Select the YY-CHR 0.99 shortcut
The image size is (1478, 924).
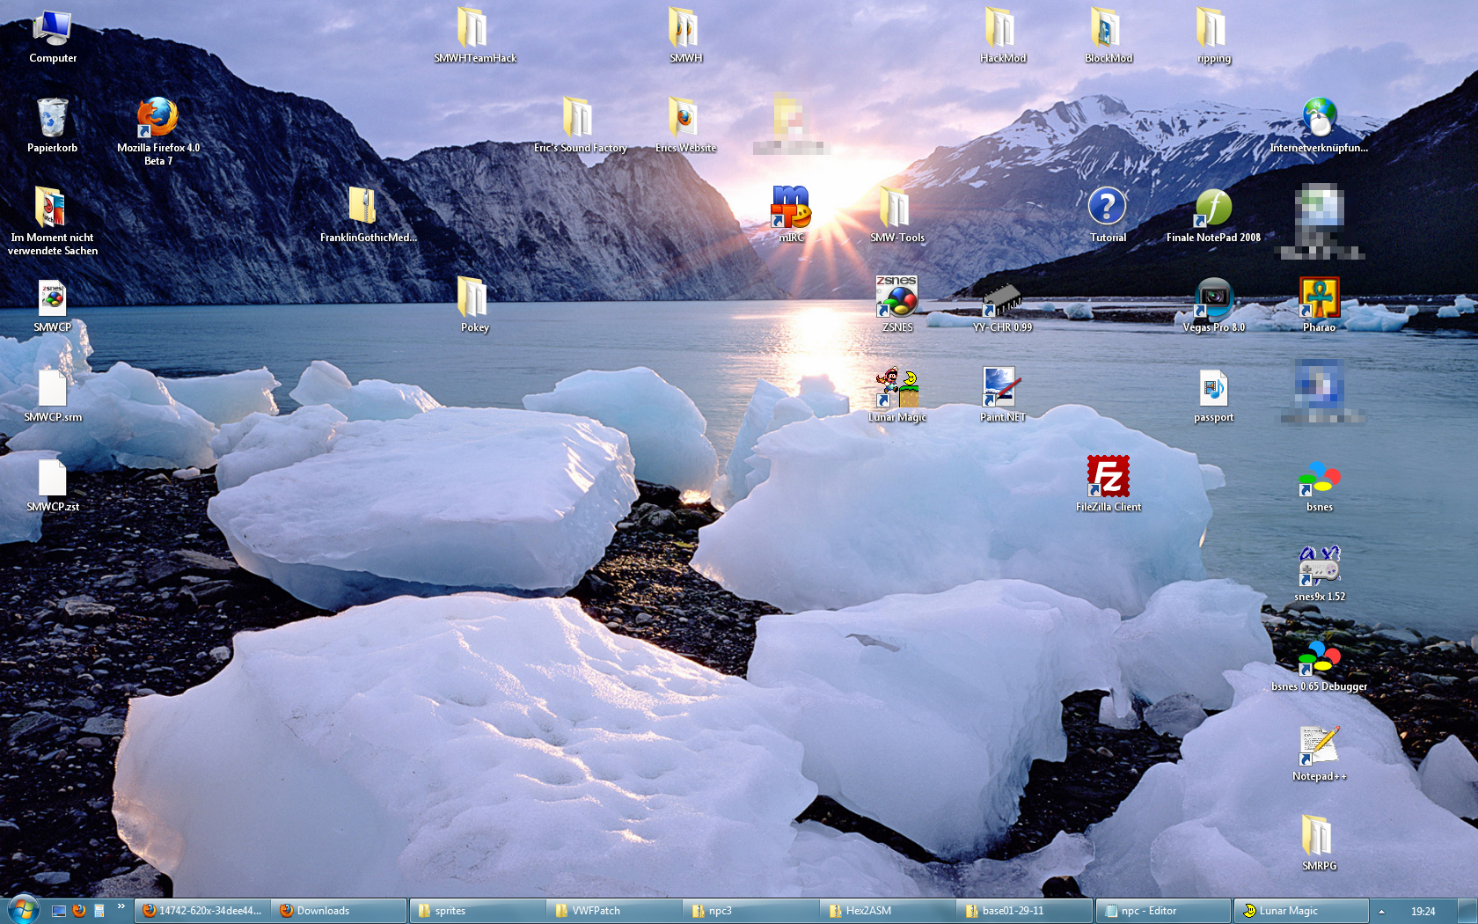[1002, 305]
